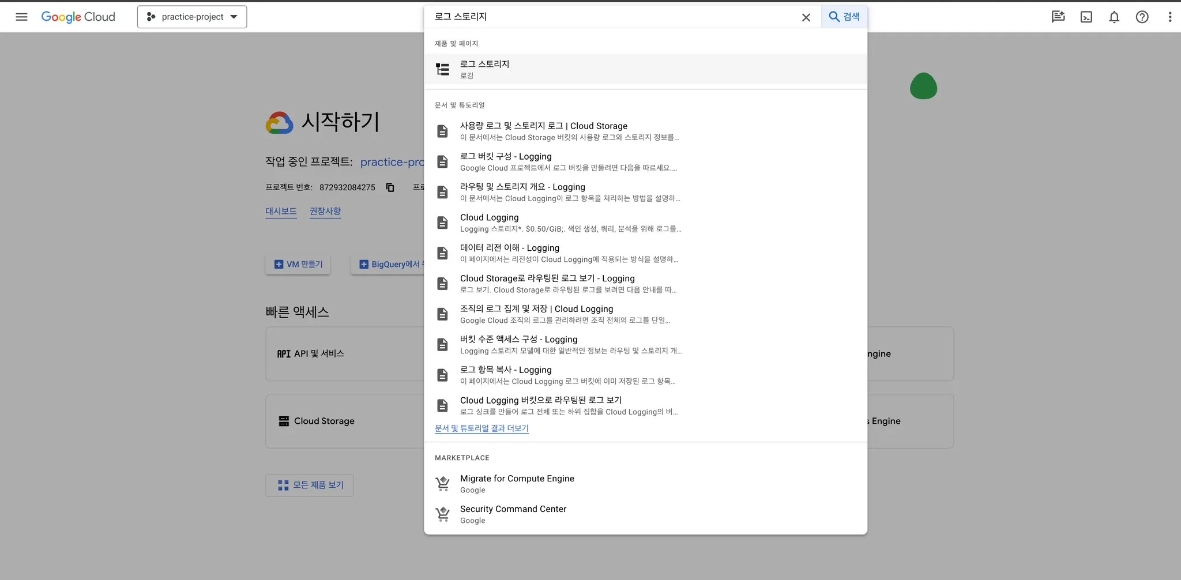The image size is (1181, 580).
Task: Open the main navigation hamburger menu
Action: pyautogui.click(x=21, y=17)
